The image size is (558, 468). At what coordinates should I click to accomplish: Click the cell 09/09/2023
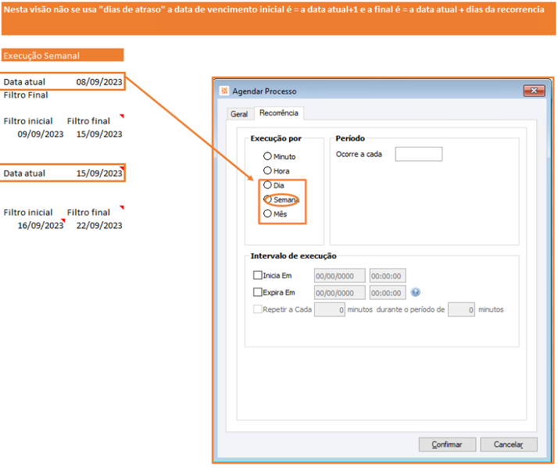pyautogui.click(x=41, y=134)
